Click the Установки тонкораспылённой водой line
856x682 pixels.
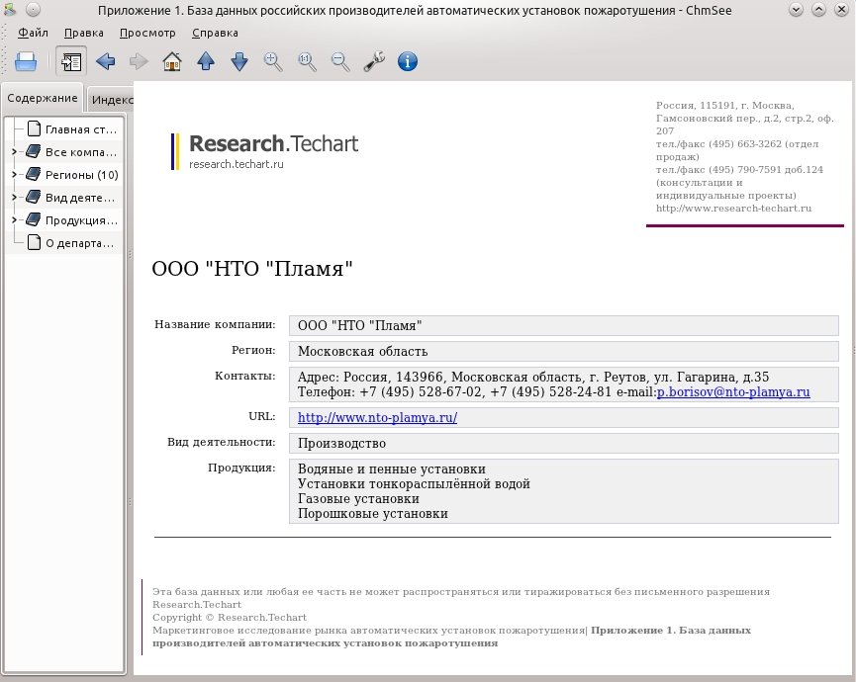414,484
